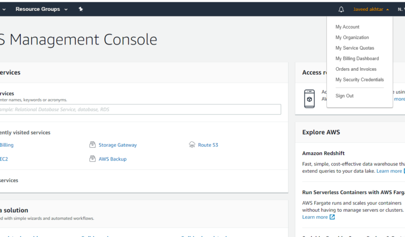Sign Out of the console
The height and width of the screenshot is (237, 405).
click(344, 96)
